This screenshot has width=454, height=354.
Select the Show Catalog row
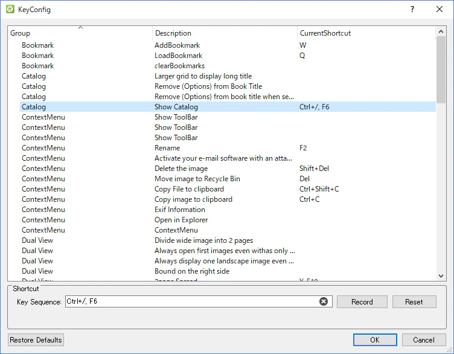coord(228,107)
